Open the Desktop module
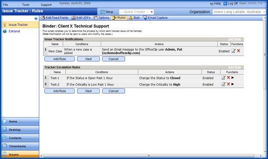The width and height of the screenshot is (268, 159). point(20,130)
